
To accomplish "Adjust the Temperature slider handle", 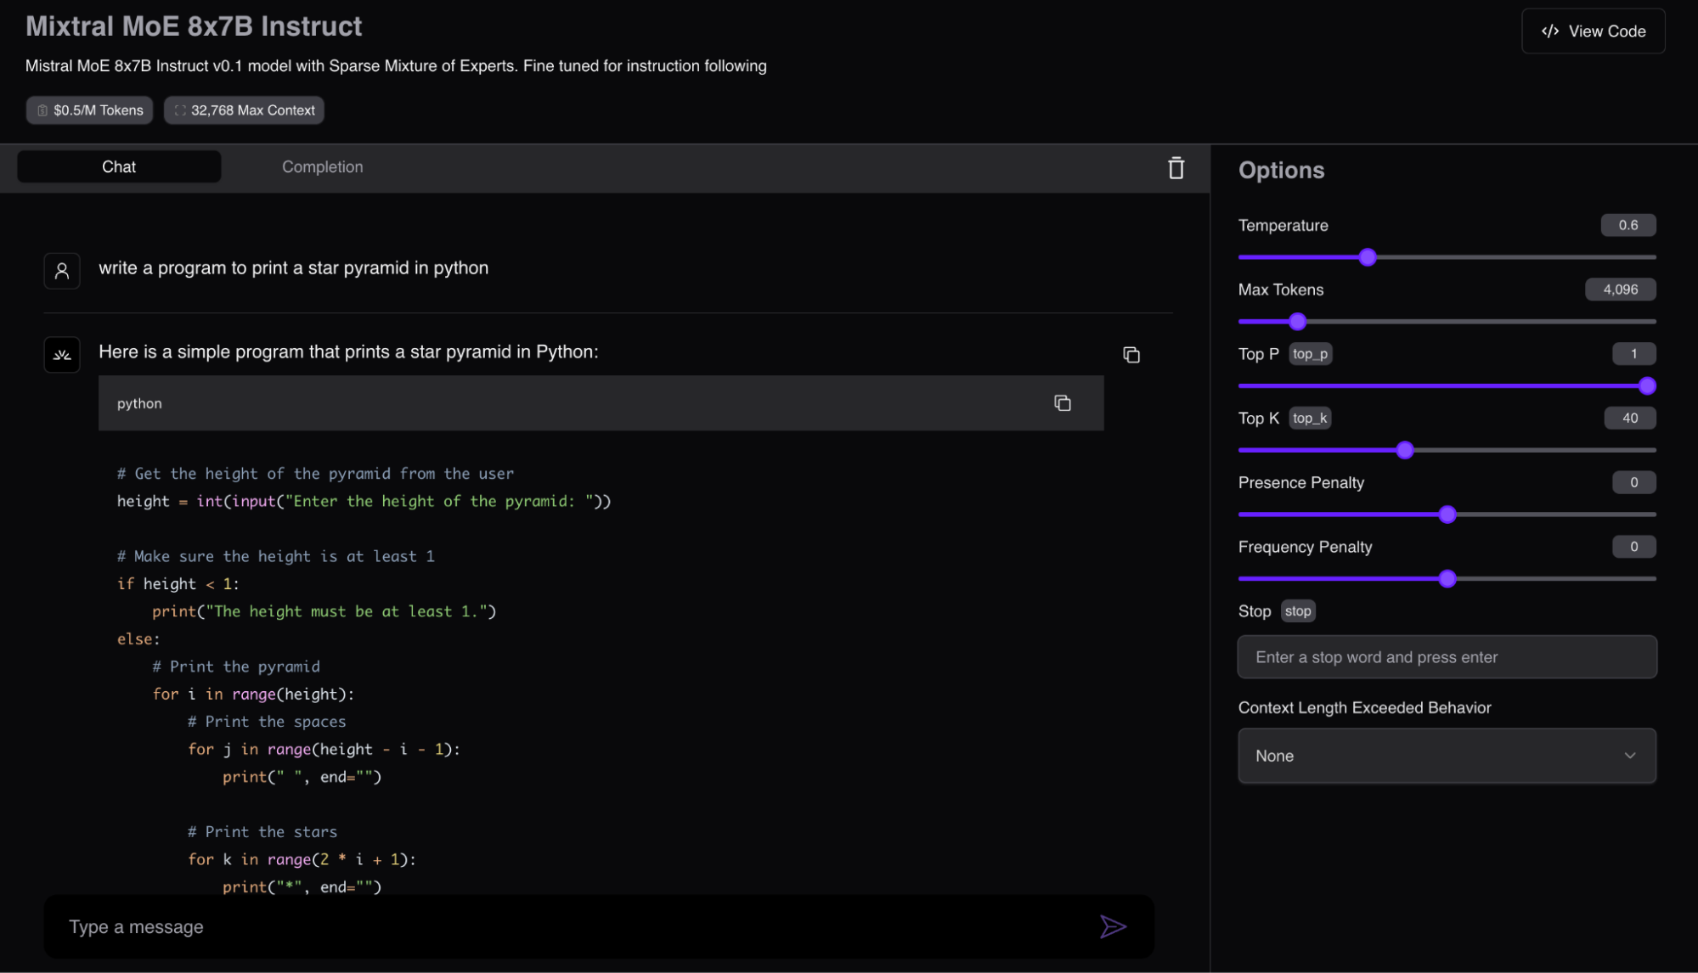I will (1367, 257).
